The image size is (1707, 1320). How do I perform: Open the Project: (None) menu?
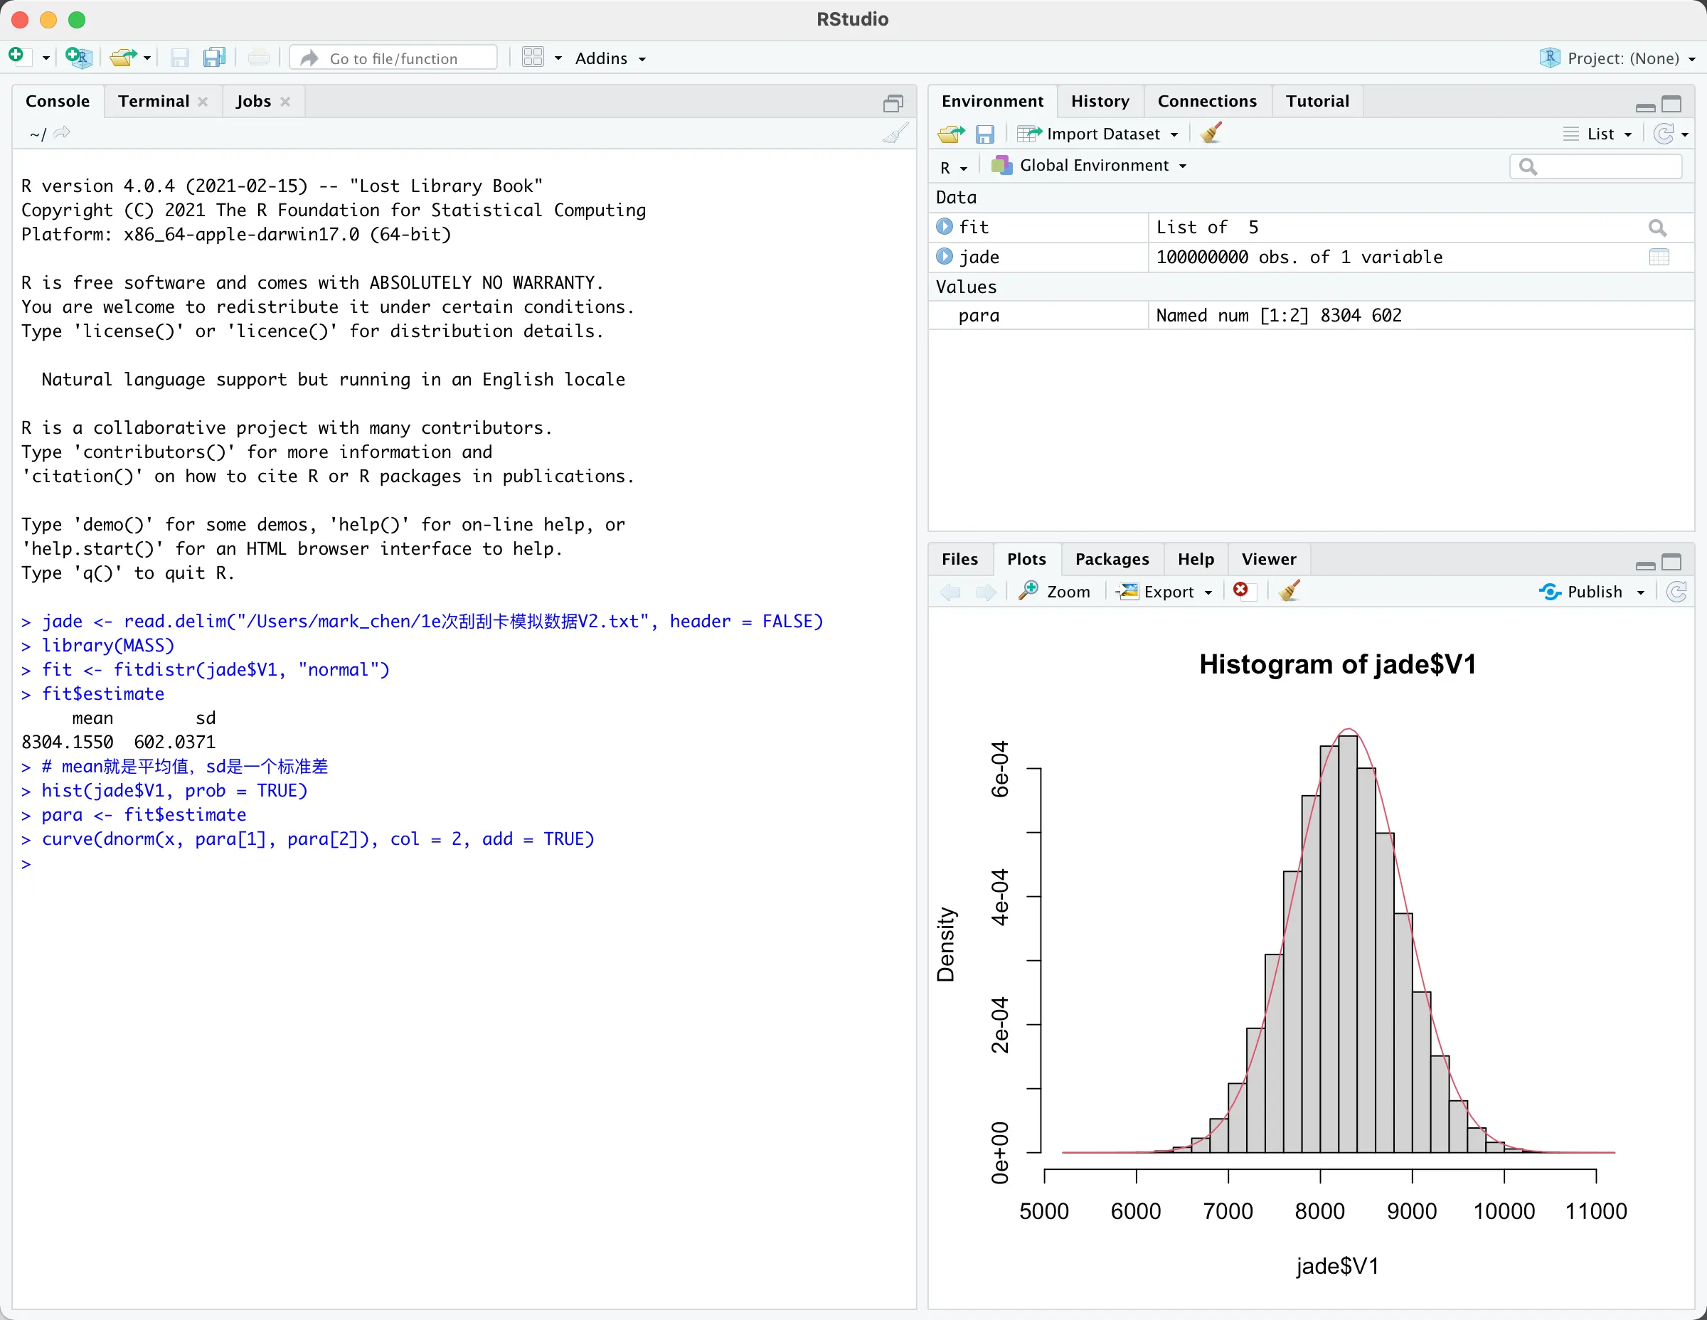[1618, 58]
